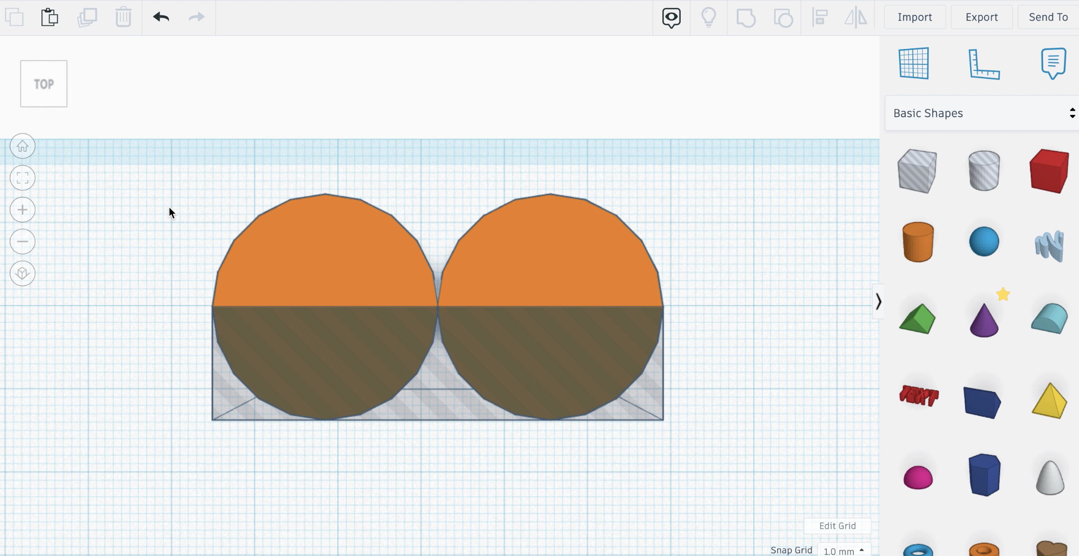Image resolution: width=1079 pixels, height=556 pixels.
Task: Click the Copy icon in toolbar
Action: (14, 17)
